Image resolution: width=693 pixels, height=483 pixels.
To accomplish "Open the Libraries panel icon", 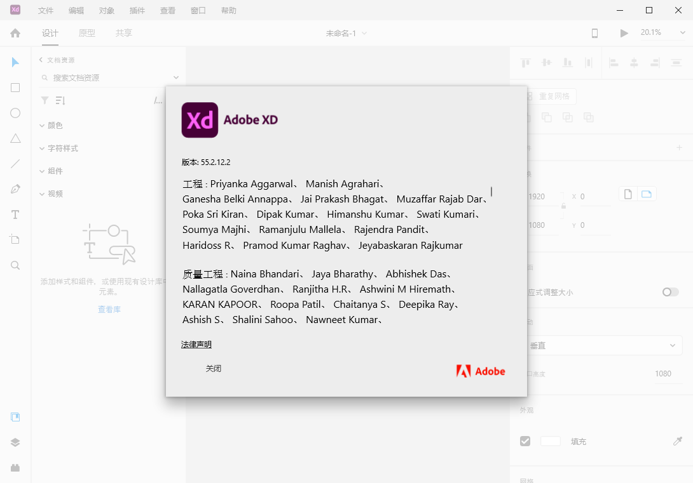I will point(15,417).
